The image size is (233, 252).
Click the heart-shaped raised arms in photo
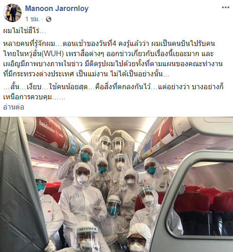tap(111, 136)
